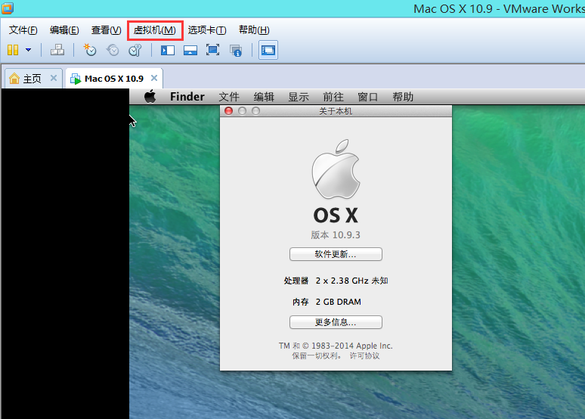585x419 pixels.
Task: Toggle the library sidebar view icon
Action: point(168,50)
